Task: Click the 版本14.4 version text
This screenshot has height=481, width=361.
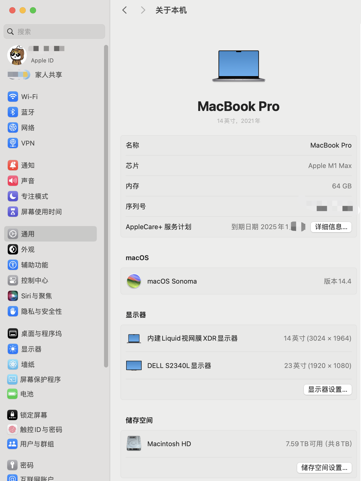Action: (338, 281)
